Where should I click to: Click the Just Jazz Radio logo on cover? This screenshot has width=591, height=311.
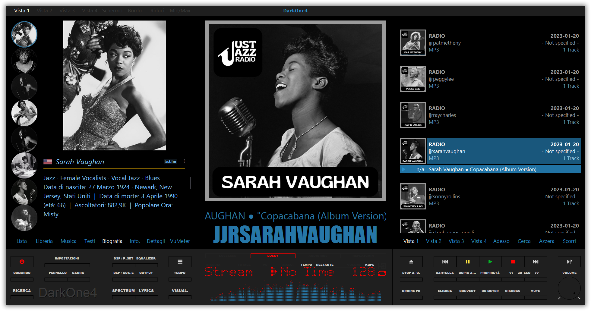[x=238, y=52]
